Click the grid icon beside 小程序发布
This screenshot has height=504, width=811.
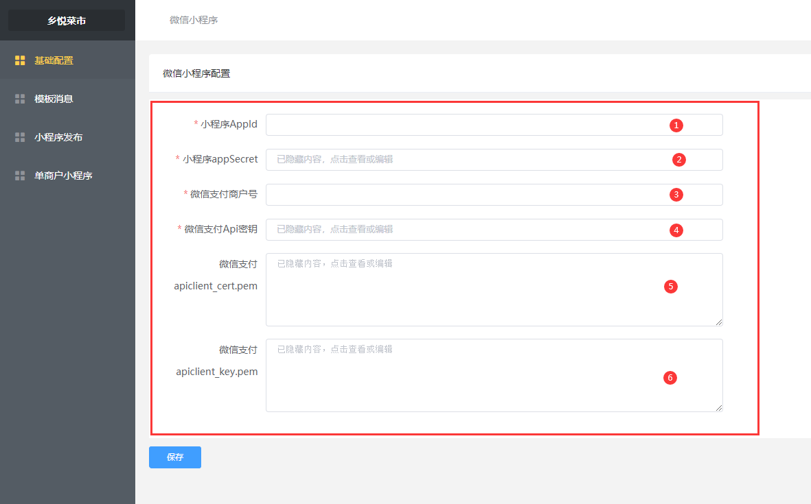20,137
